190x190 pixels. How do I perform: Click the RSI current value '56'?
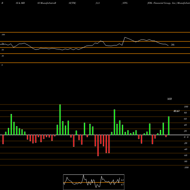pyautogui.click(x=173, y=44)
